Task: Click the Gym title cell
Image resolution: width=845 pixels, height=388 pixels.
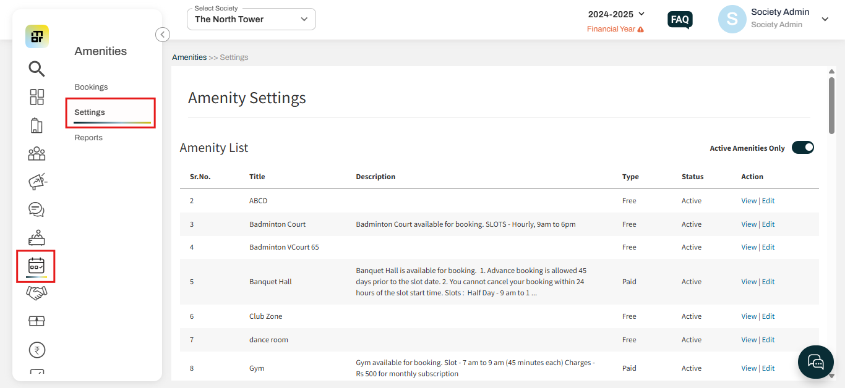Action: click(x=257, y=368)
